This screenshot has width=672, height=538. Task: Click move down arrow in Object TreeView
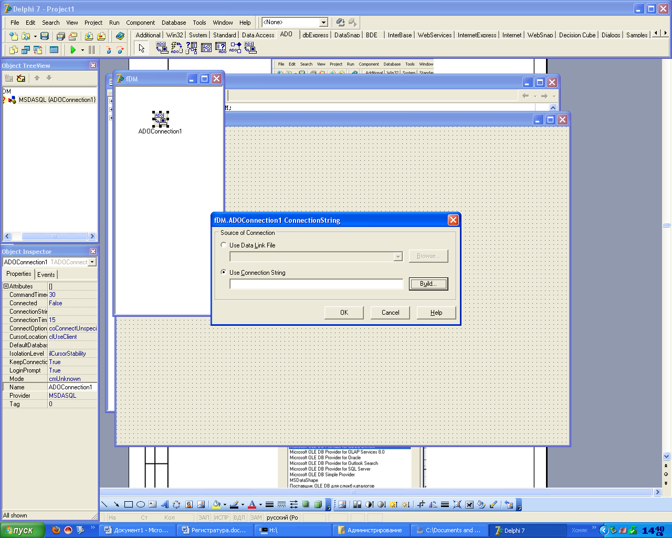[x=49, y=78]
